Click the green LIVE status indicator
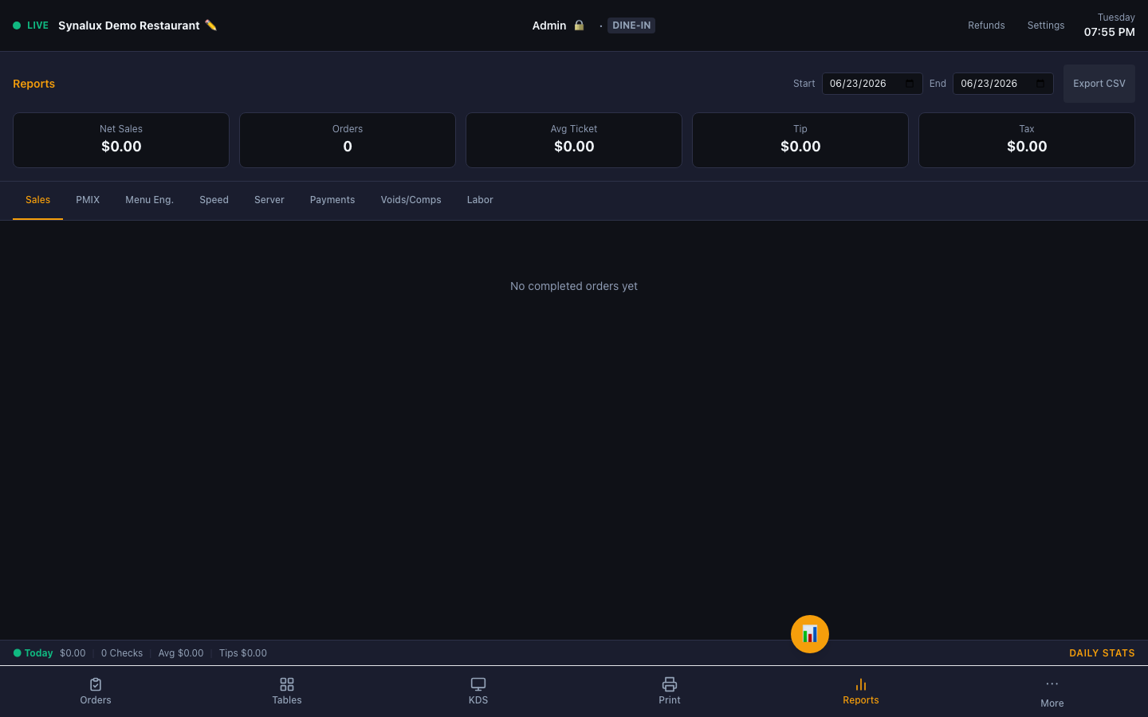The height and width of the screenshot is (717, 1148). tap(30, 25)
